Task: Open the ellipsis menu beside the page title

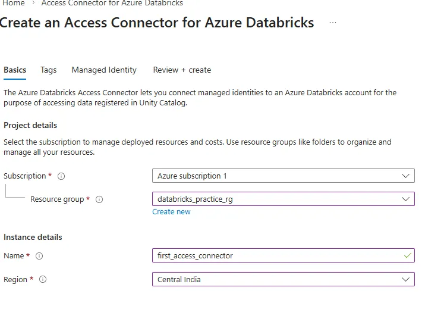Action: 333,23
